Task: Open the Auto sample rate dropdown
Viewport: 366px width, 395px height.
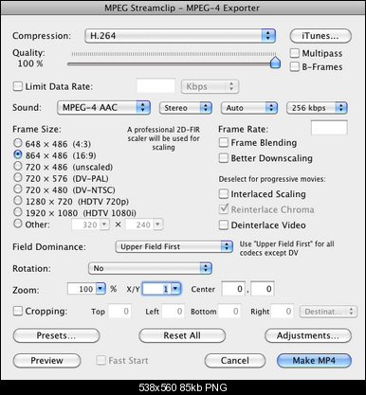Action: (x=249, y=108)
